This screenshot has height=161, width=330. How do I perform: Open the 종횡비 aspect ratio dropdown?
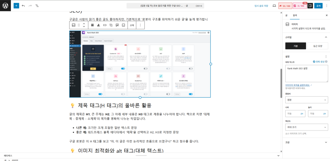(x=307, y=100)
